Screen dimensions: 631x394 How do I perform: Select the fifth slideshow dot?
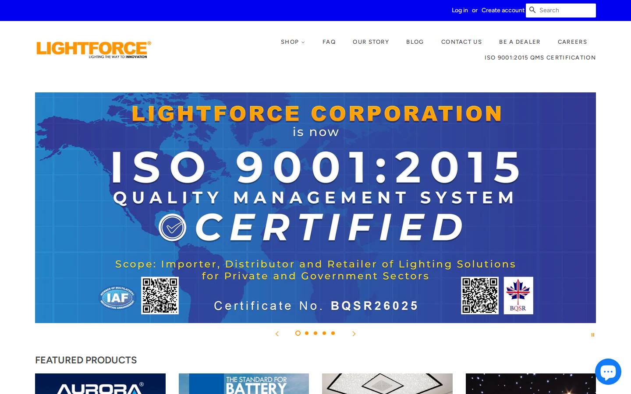click(333, 333)
